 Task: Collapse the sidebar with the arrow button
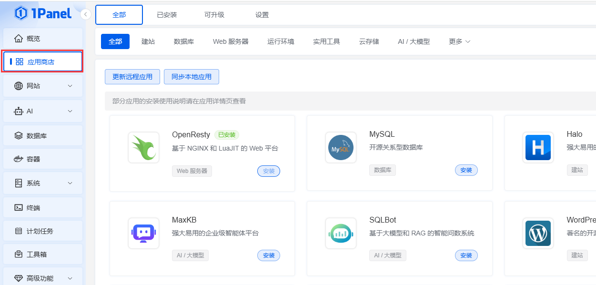click(86, 14)
